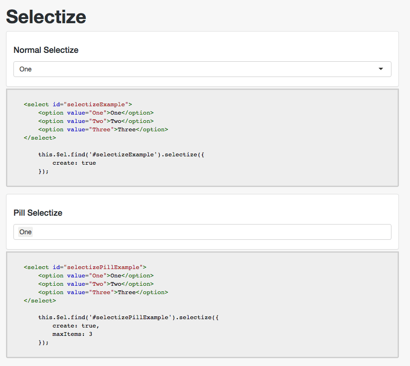Click the select id="selectizePillExample" opening tag line
Viewport: 410px width, 366px height.
coord(85,267)
